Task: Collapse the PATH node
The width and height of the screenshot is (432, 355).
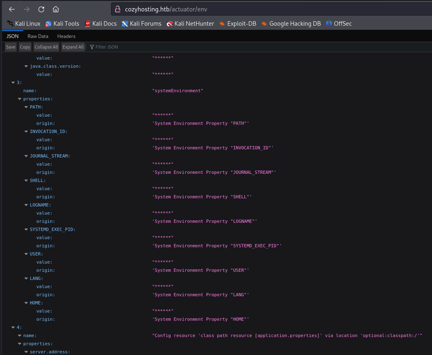Action: [26, 107]
